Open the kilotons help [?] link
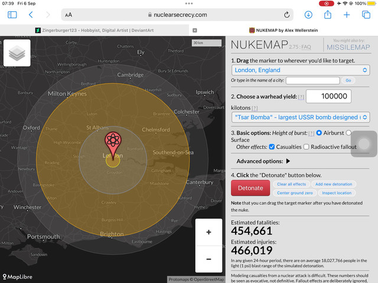Viewport: 378px width, 283px height. point(255,108)
